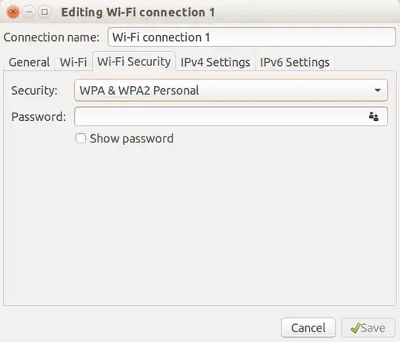The height and width of the screenshot is (342, 400).
Task: Close the Editing Wi-Fi connection window
Action: coord(13,12)
